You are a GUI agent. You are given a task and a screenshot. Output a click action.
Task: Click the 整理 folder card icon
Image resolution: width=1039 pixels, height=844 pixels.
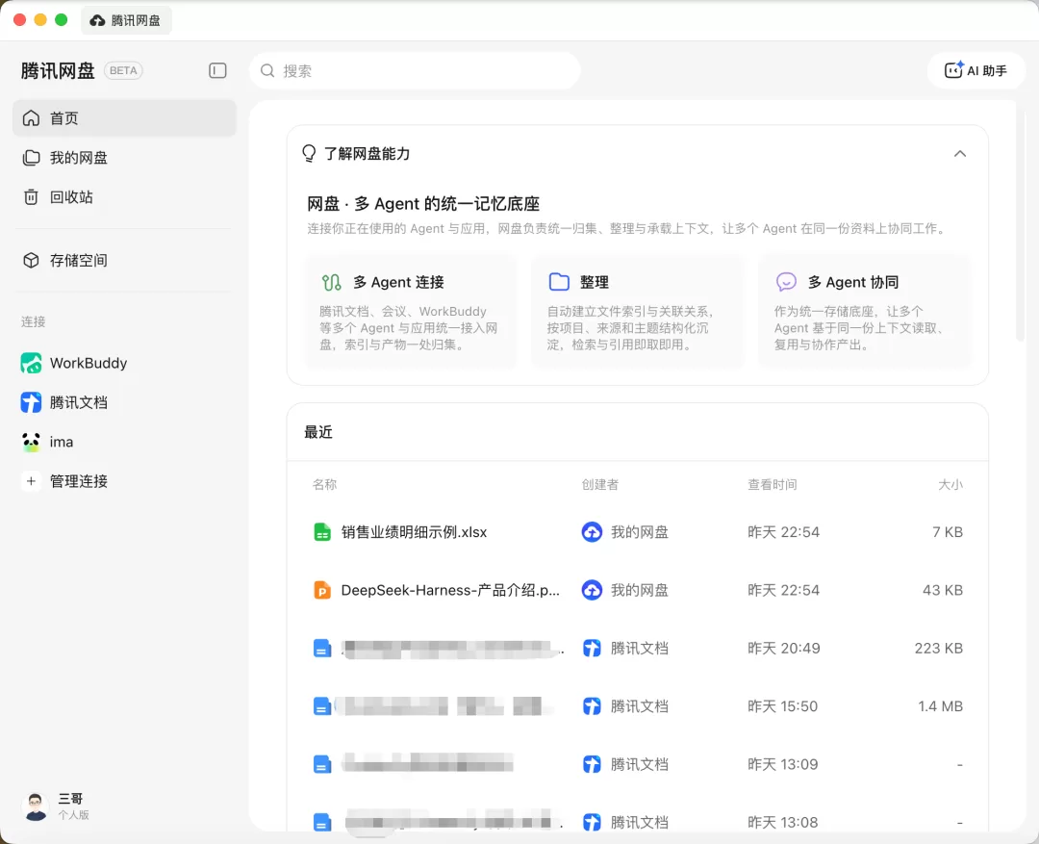click(559, 282)
